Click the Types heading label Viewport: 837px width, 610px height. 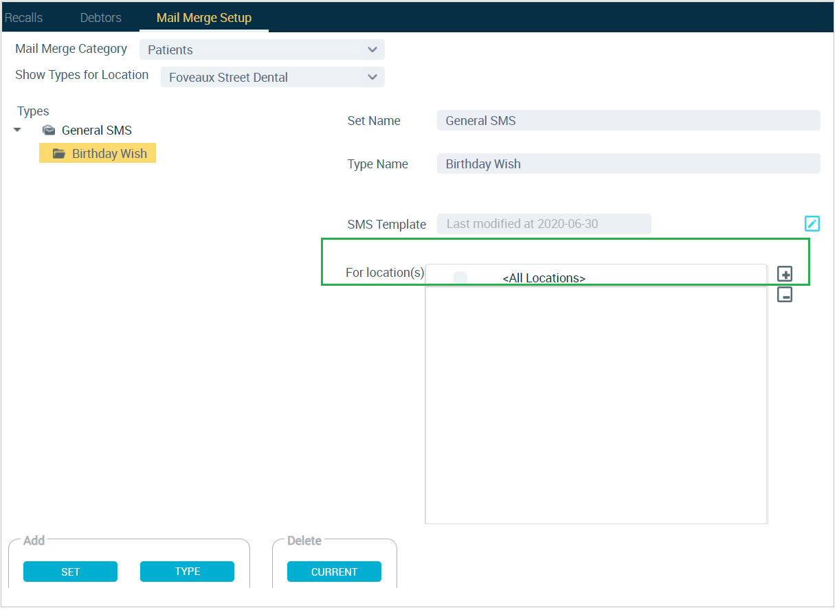tap(33, 111)
